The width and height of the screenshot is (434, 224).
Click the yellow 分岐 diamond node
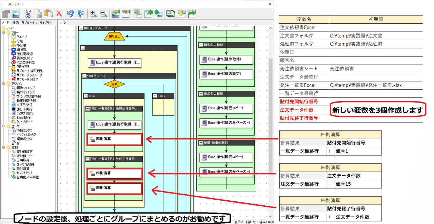114,84
